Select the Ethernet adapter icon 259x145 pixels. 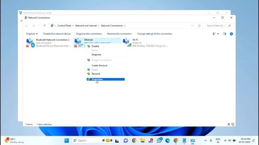pos(79,43)
